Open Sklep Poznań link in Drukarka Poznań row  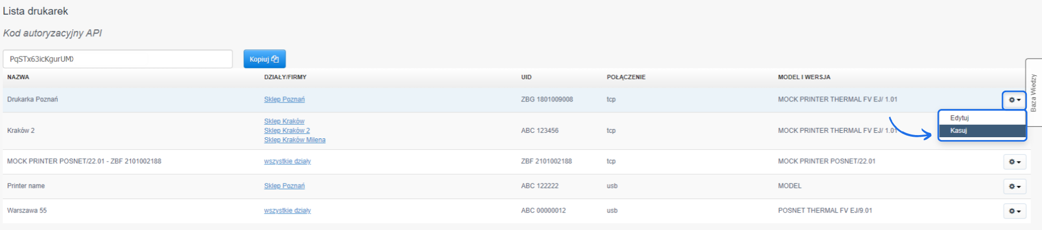pyautogui.click(x=284, y=99)
